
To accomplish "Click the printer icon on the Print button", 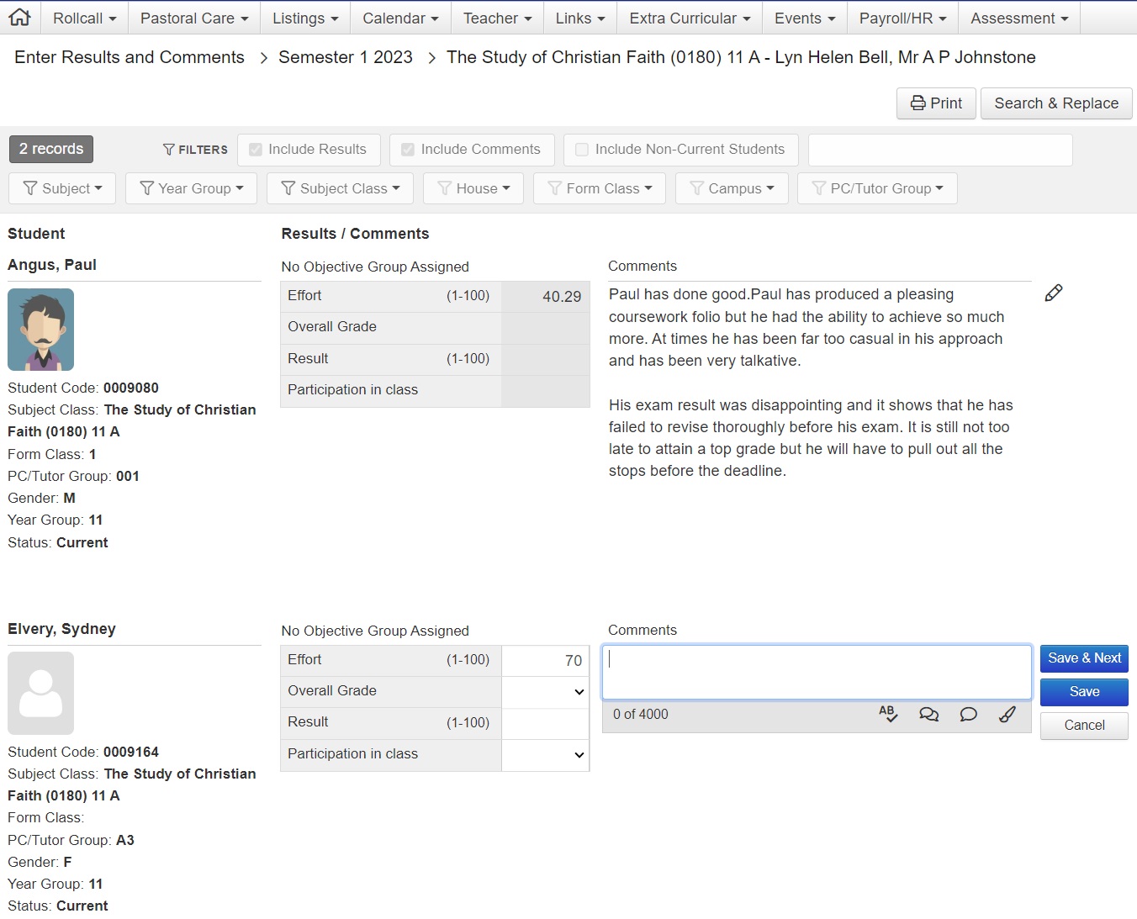I will 918,103.
